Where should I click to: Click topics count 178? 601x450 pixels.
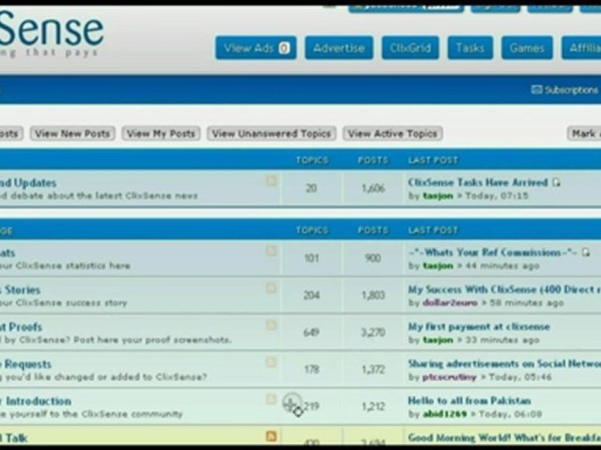pos(311,369)
